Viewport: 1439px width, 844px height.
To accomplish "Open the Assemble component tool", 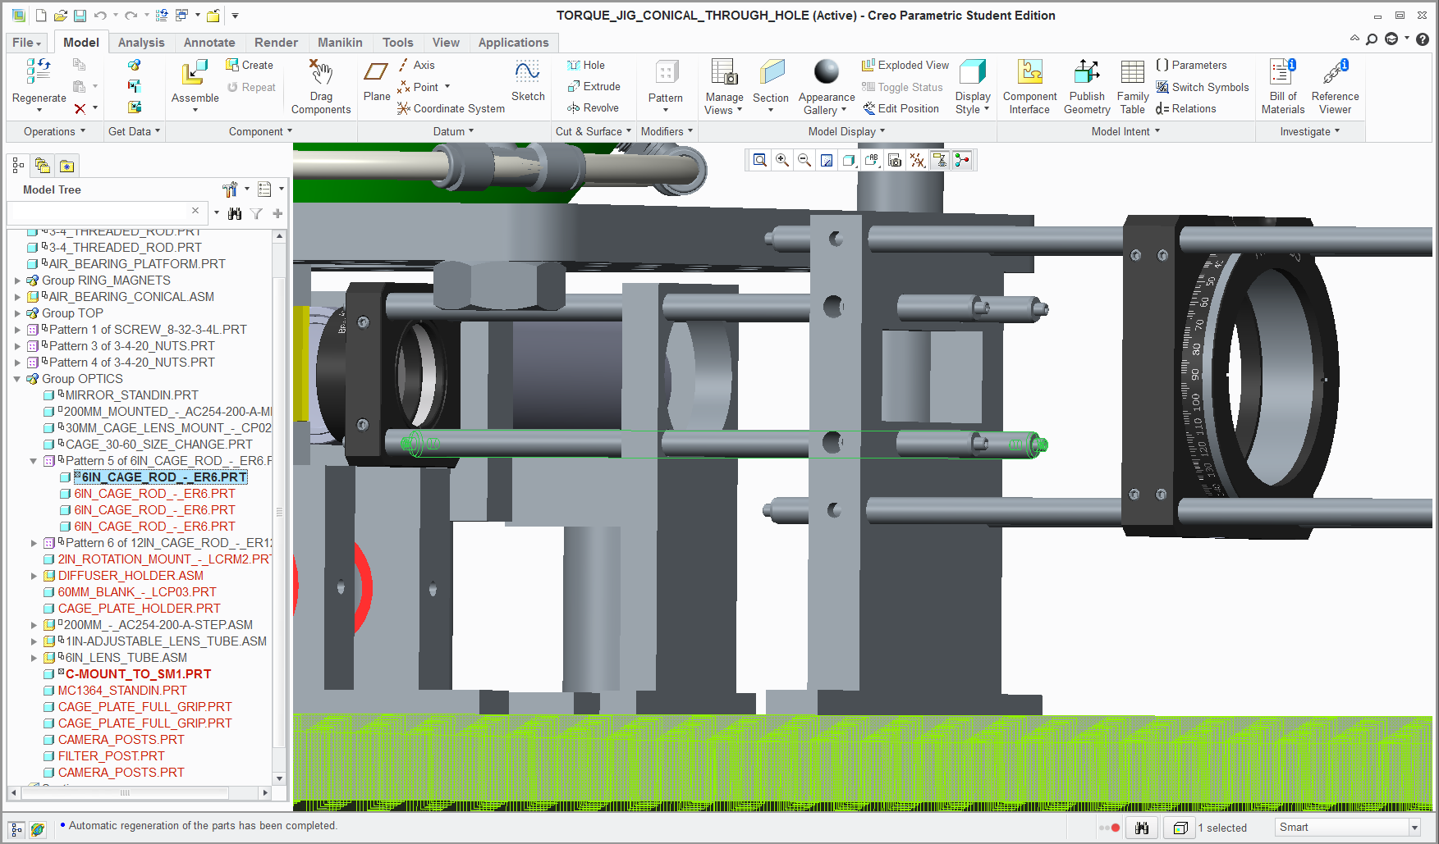I will (x=195, y=72).
